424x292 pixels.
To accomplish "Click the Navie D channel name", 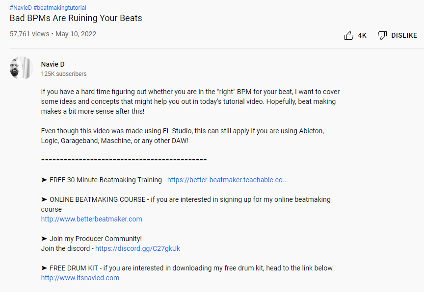I will [53, 64].
